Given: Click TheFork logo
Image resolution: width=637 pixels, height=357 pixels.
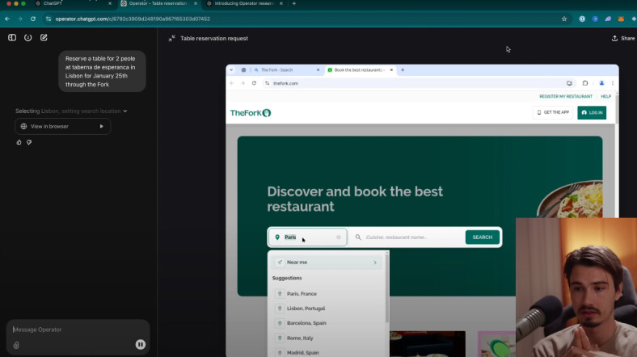Looking at the screenshot, I should coord(251,113).
